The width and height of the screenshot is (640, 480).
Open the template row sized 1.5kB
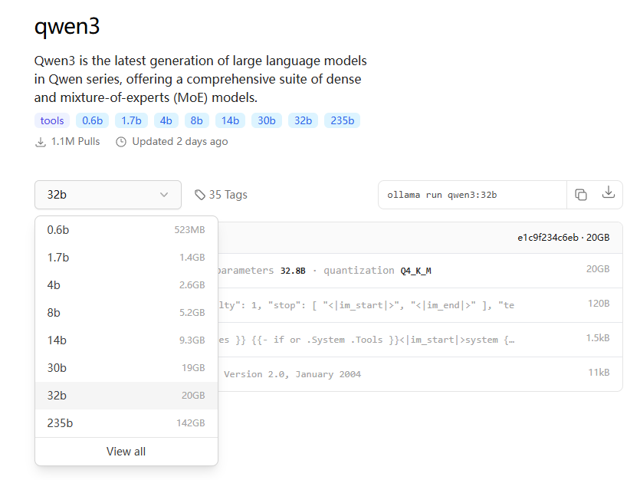point(420,340)
